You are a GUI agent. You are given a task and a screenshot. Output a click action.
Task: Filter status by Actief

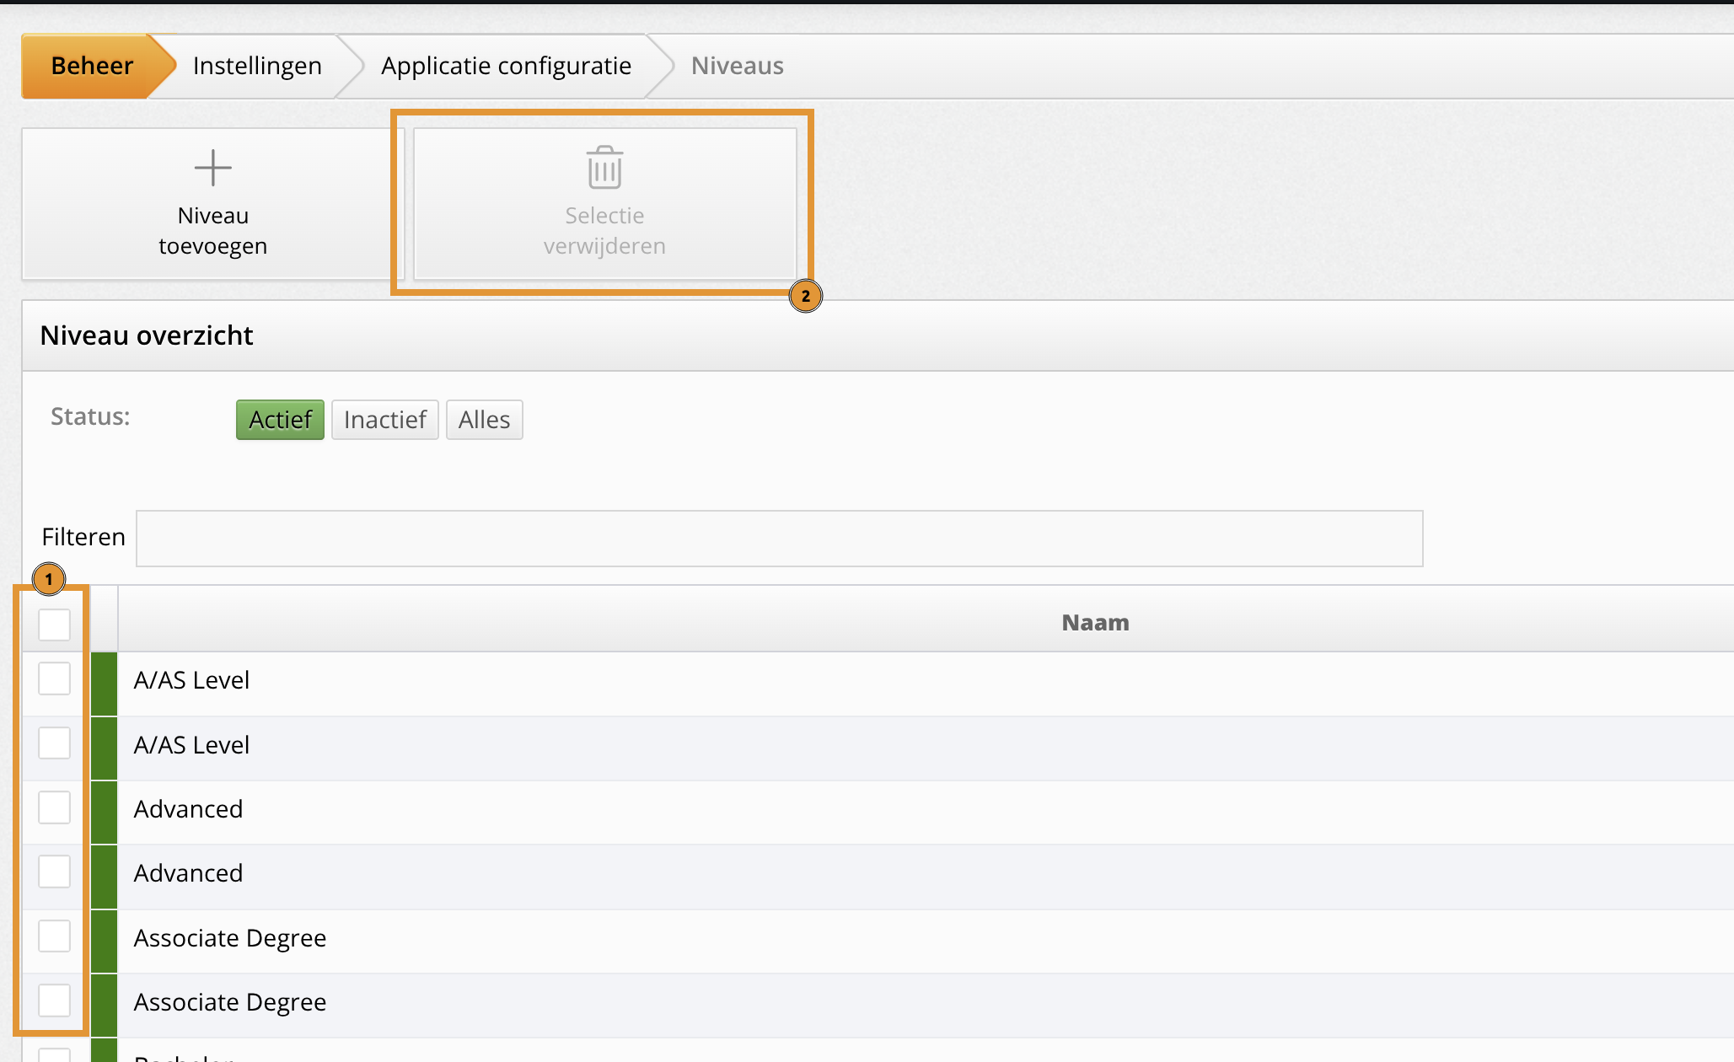(x=280, y=420)
